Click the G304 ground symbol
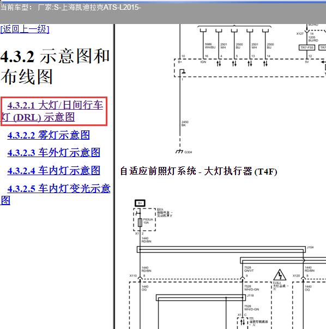This screenshot has height=329, width=326. (179, 151)
